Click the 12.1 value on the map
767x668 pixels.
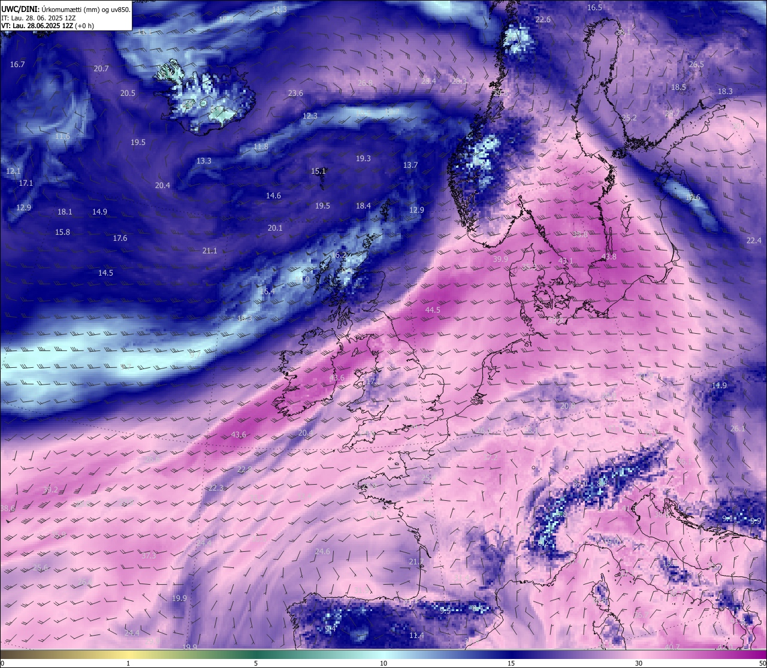pos(13,171)
